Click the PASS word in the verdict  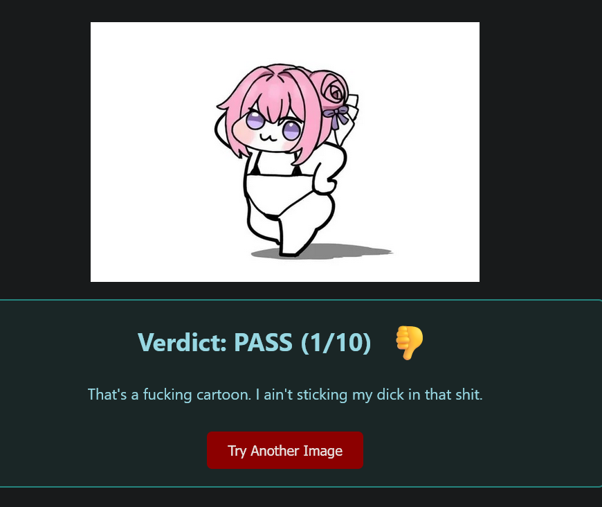coord(264,342)
